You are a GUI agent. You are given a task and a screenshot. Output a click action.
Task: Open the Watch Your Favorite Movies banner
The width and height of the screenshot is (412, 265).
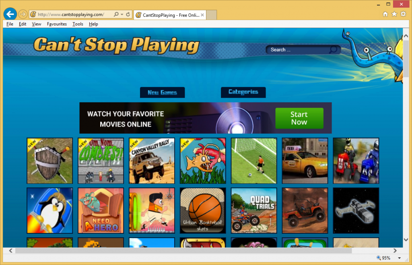coord(206,118)
